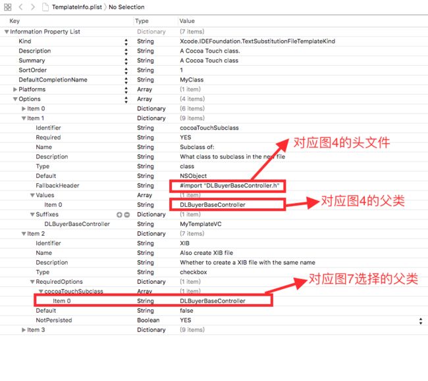This screenshot has height=381, width=428.
Task: Go back with the left chevron
Action: click(x=21, y=7)
